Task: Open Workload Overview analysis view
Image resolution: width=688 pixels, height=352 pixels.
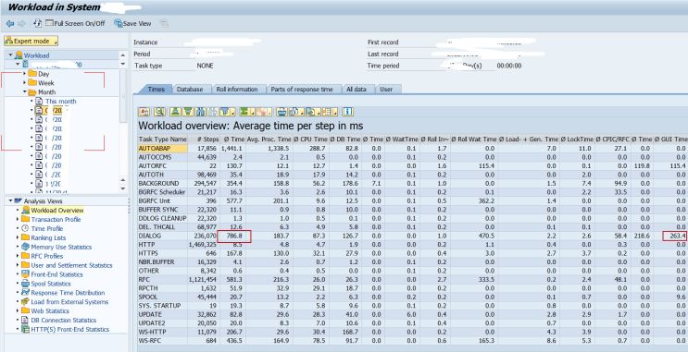Action: [57, 211]
